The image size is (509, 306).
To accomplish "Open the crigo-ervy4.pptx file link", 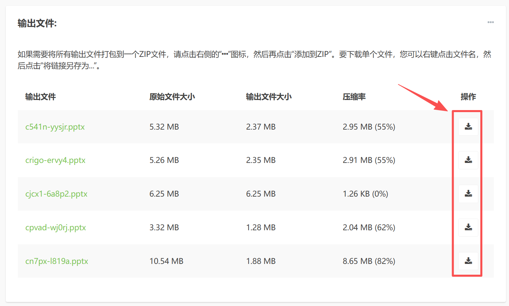I will [55, 161].
